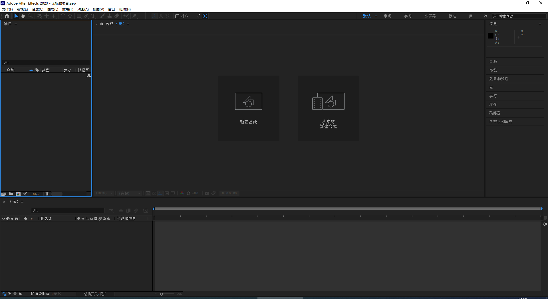This screenshot has width=548, height=299.
Task: Select the Roto Brush tool
Action: [126, 16]
